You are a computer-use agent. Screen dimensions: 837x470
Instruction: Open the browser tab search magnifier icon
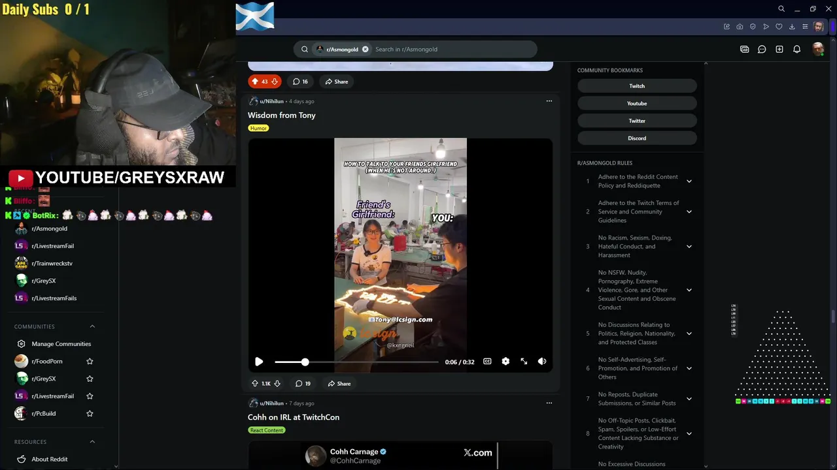pos(781,9)
